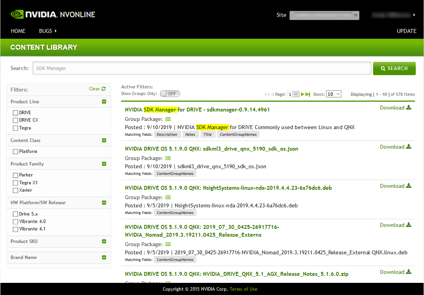Open Group Package list icon for sdkml3 json

(168, 158)
